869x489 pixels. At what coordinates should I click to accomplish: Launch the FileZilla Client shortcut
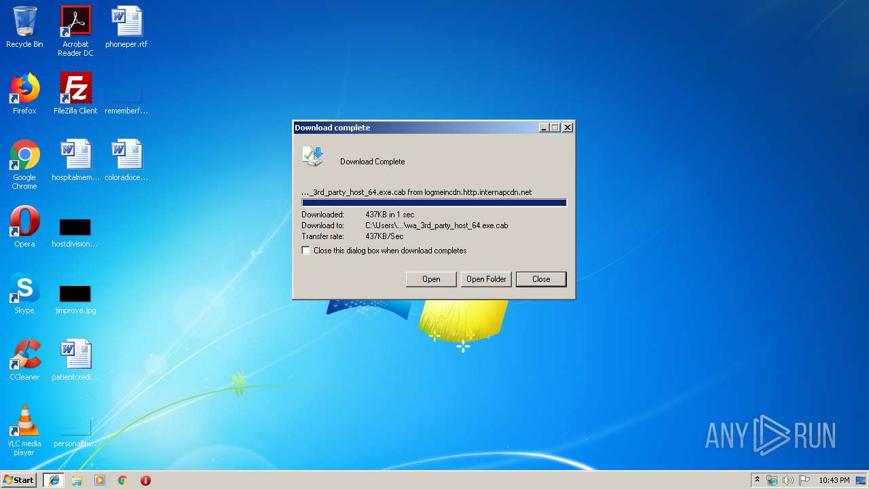[75, 94]
